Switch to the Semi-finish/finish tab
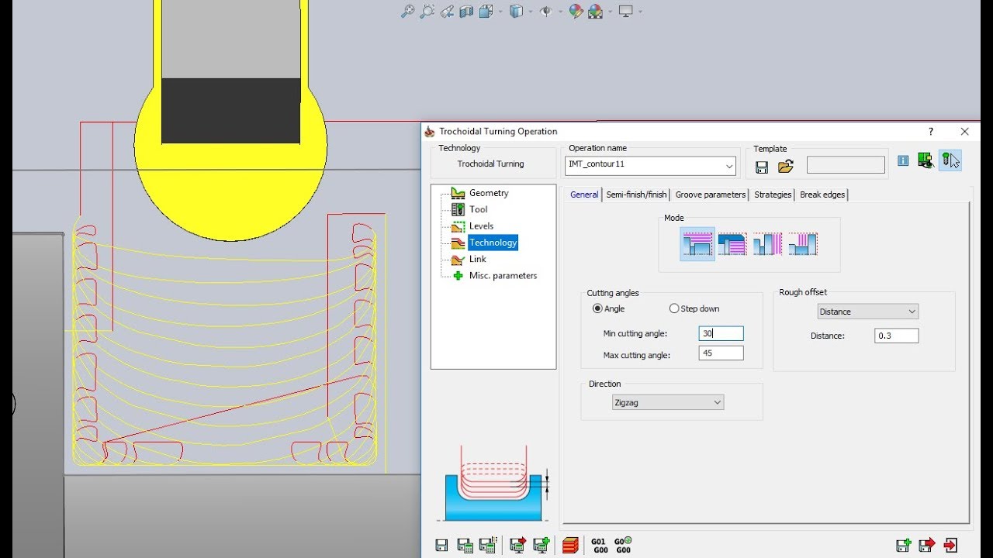 (x=636, y=195)
